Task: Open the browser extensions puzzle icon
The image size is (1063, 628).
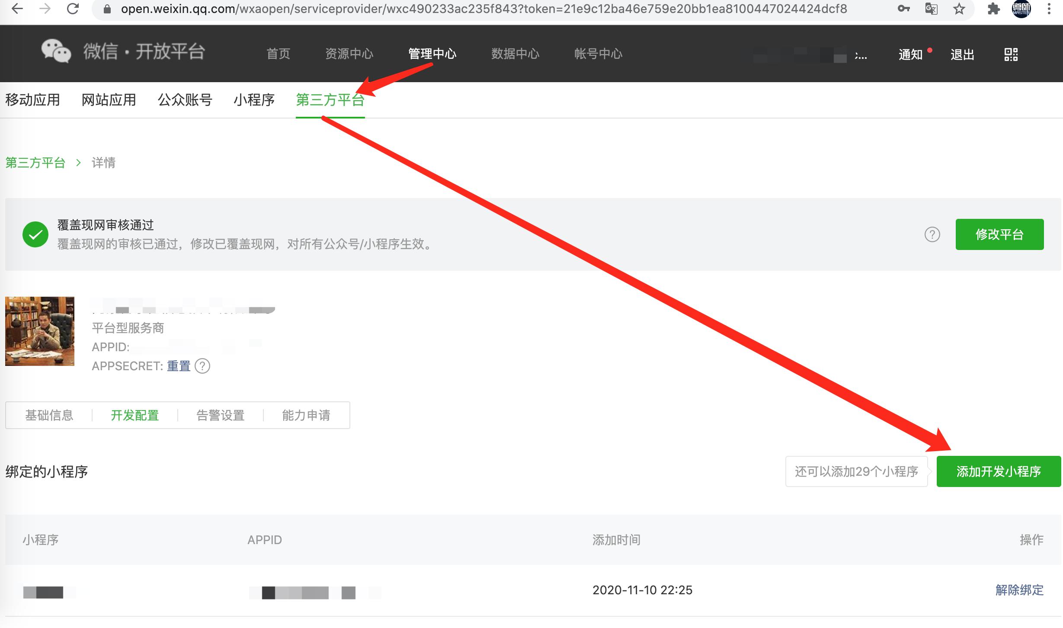Action: point(993,9)
